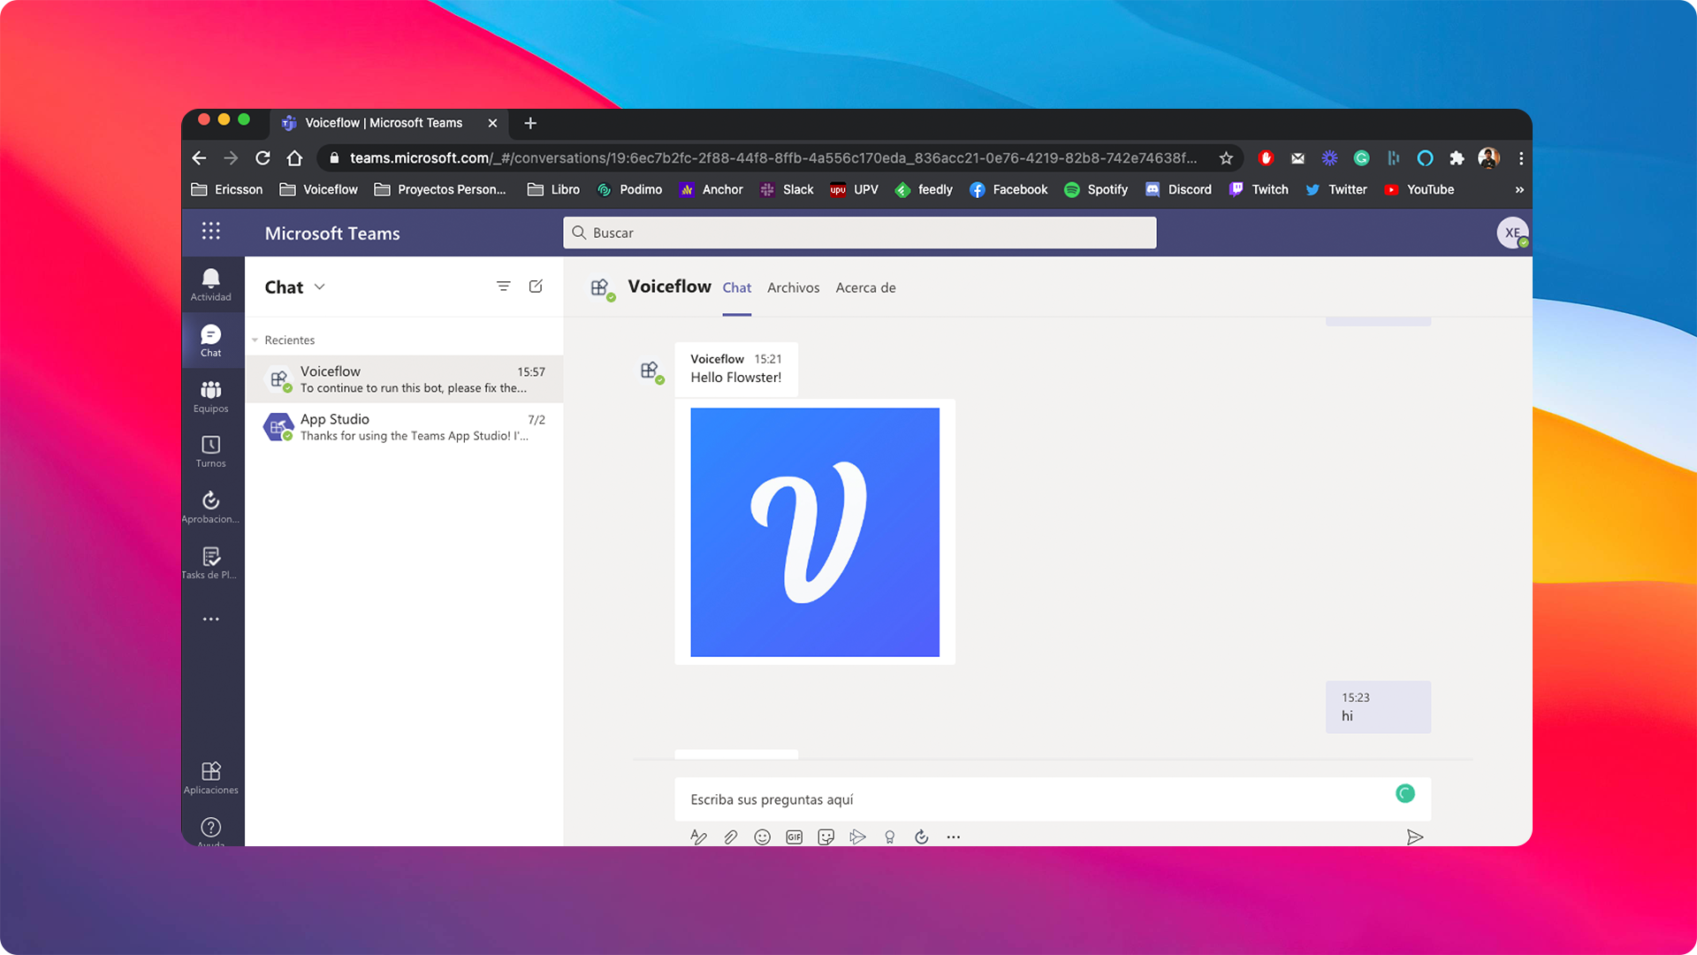The image size is (1697, 955).
Task: Click Turnos icon in left sidebar
Action: (209, 446)
